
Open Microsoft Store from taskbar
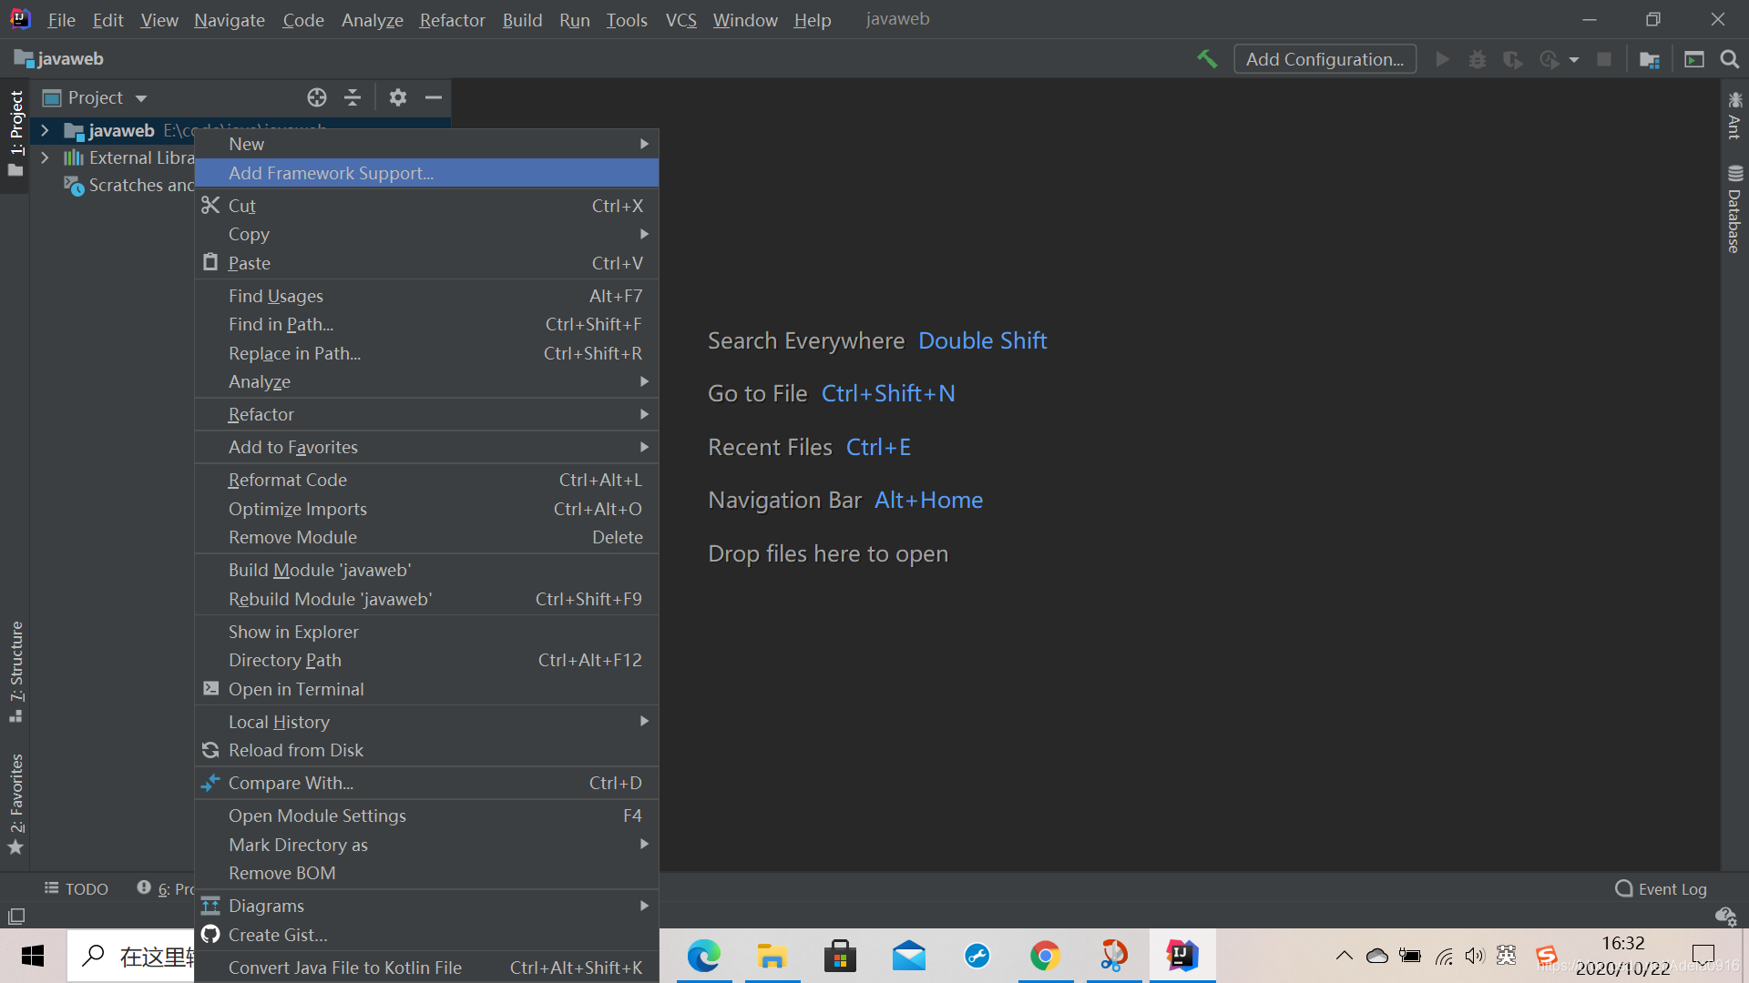pos(840,956)
